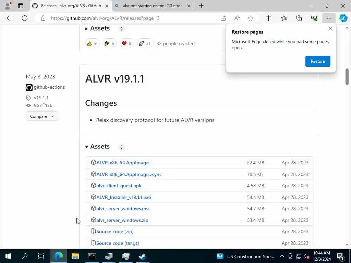Open the Favorites list icon

coord(283,18)
